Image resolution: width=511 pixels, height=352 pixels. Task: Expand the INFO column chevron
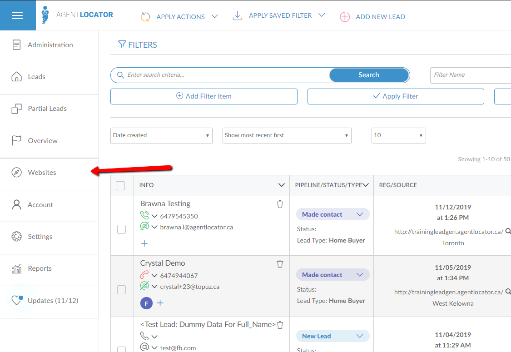click(x=281, y=185)
